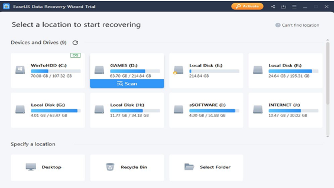The height and width of the screenshot is (188, 334).
Task: Click the text 70.08 GB / 107.32 GB
Action: tap(51, 76)
